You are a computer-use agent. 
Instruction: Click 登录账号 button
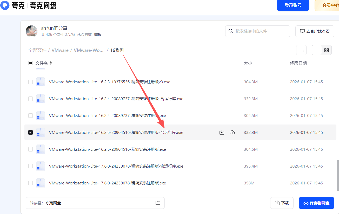(x=293, y=5)
